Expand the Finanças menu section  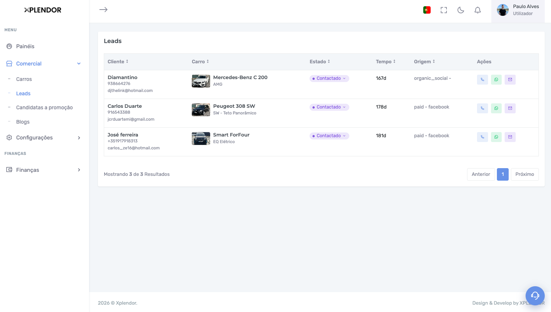click(x=44, y=170)
